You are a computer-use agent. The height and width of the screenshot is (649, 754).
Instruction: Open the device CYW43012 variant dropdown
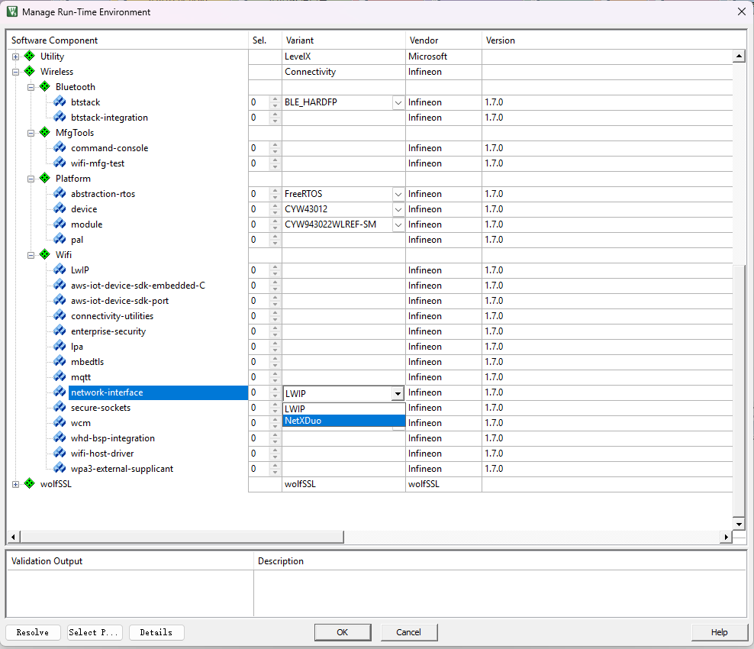point(398,209)
